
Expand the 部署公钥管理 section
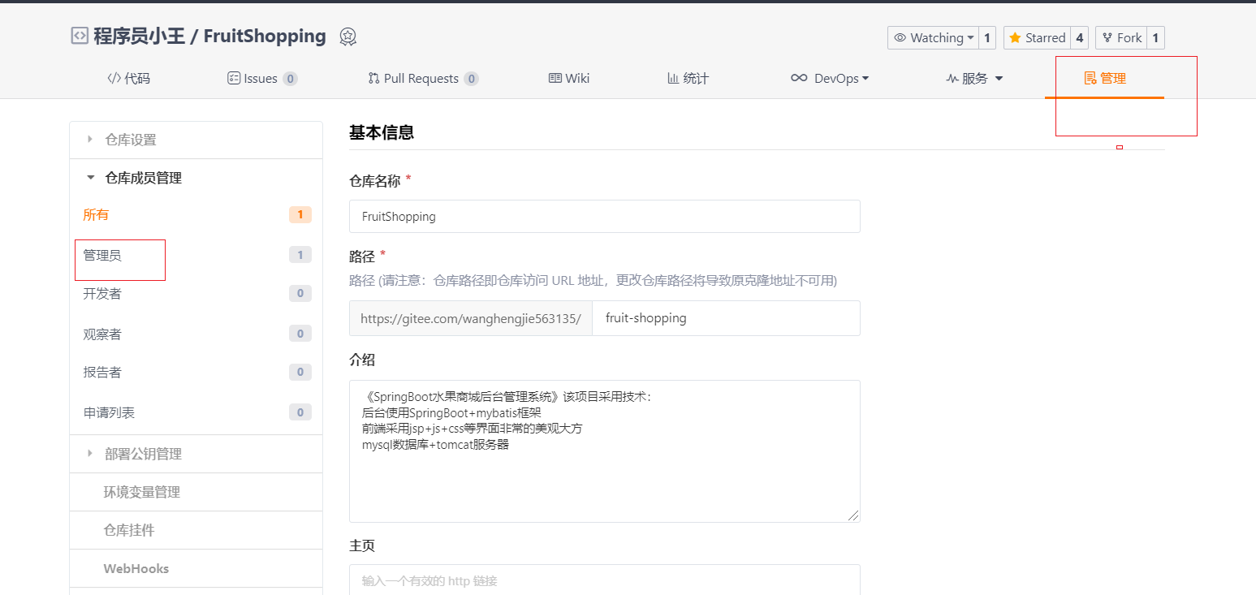[x=143, y=454]
